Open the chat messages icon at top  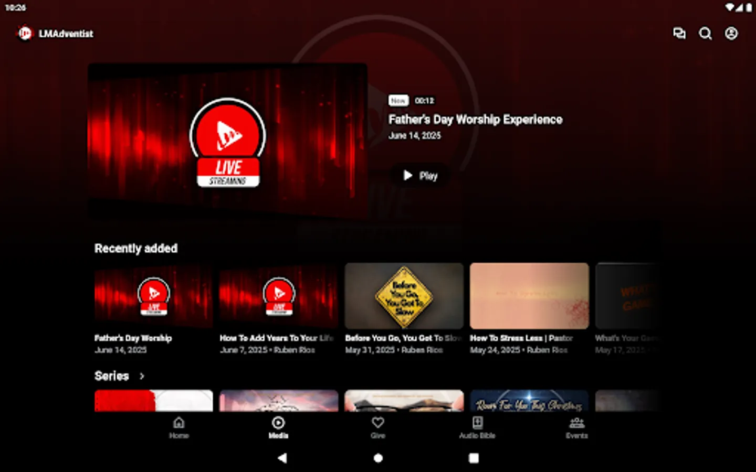coord(680,34)
